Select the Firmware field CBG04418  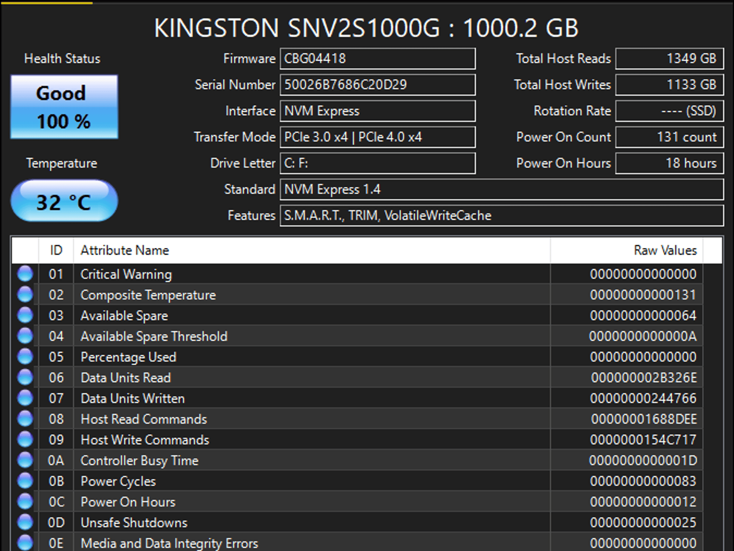pyautogui.click(x=378, y=58)
